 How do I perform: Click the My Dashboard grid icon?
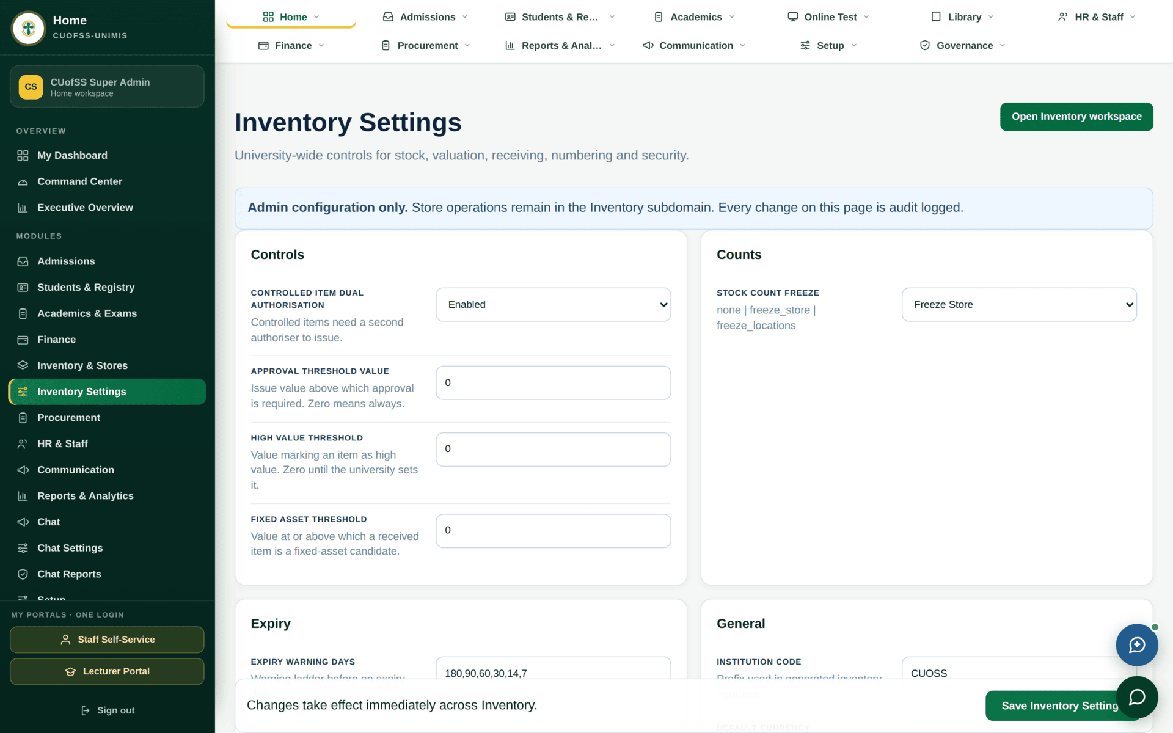pos(23,156)
